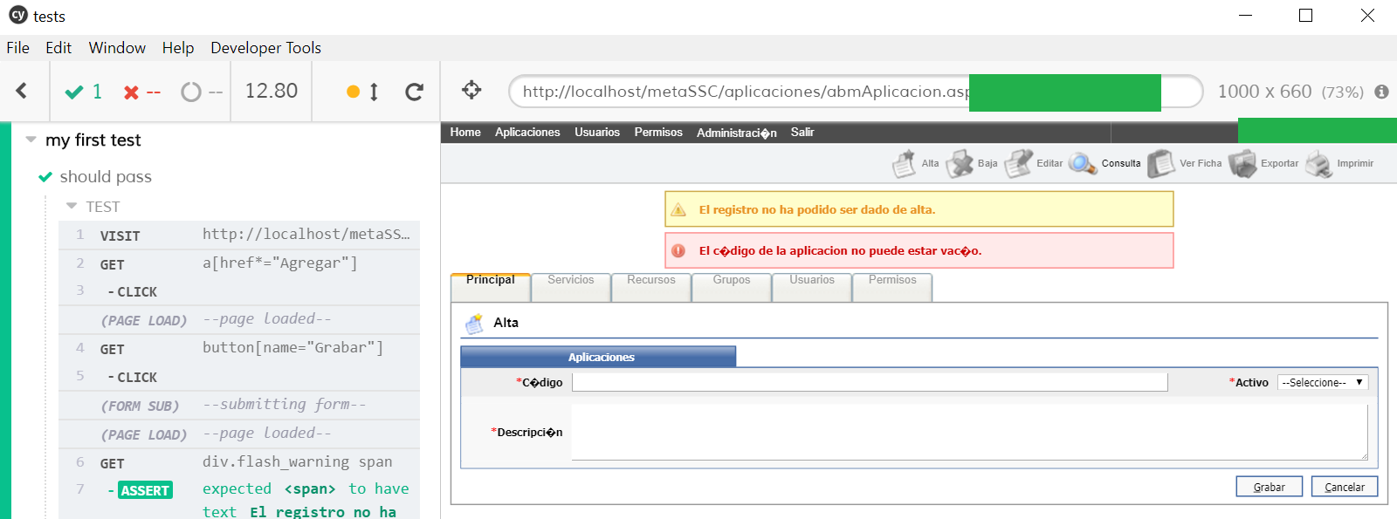Collapse the 'my first test' suite

[31, 140]
